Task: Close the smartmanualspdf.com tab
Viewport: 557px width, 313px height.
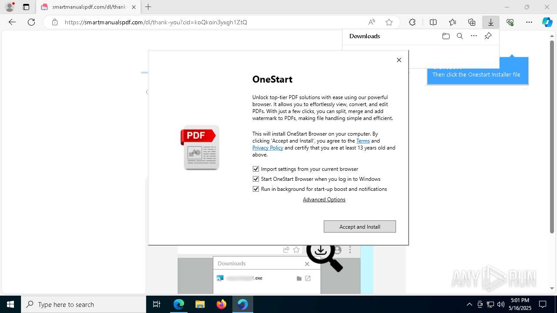Action: (x=134, y=7)
